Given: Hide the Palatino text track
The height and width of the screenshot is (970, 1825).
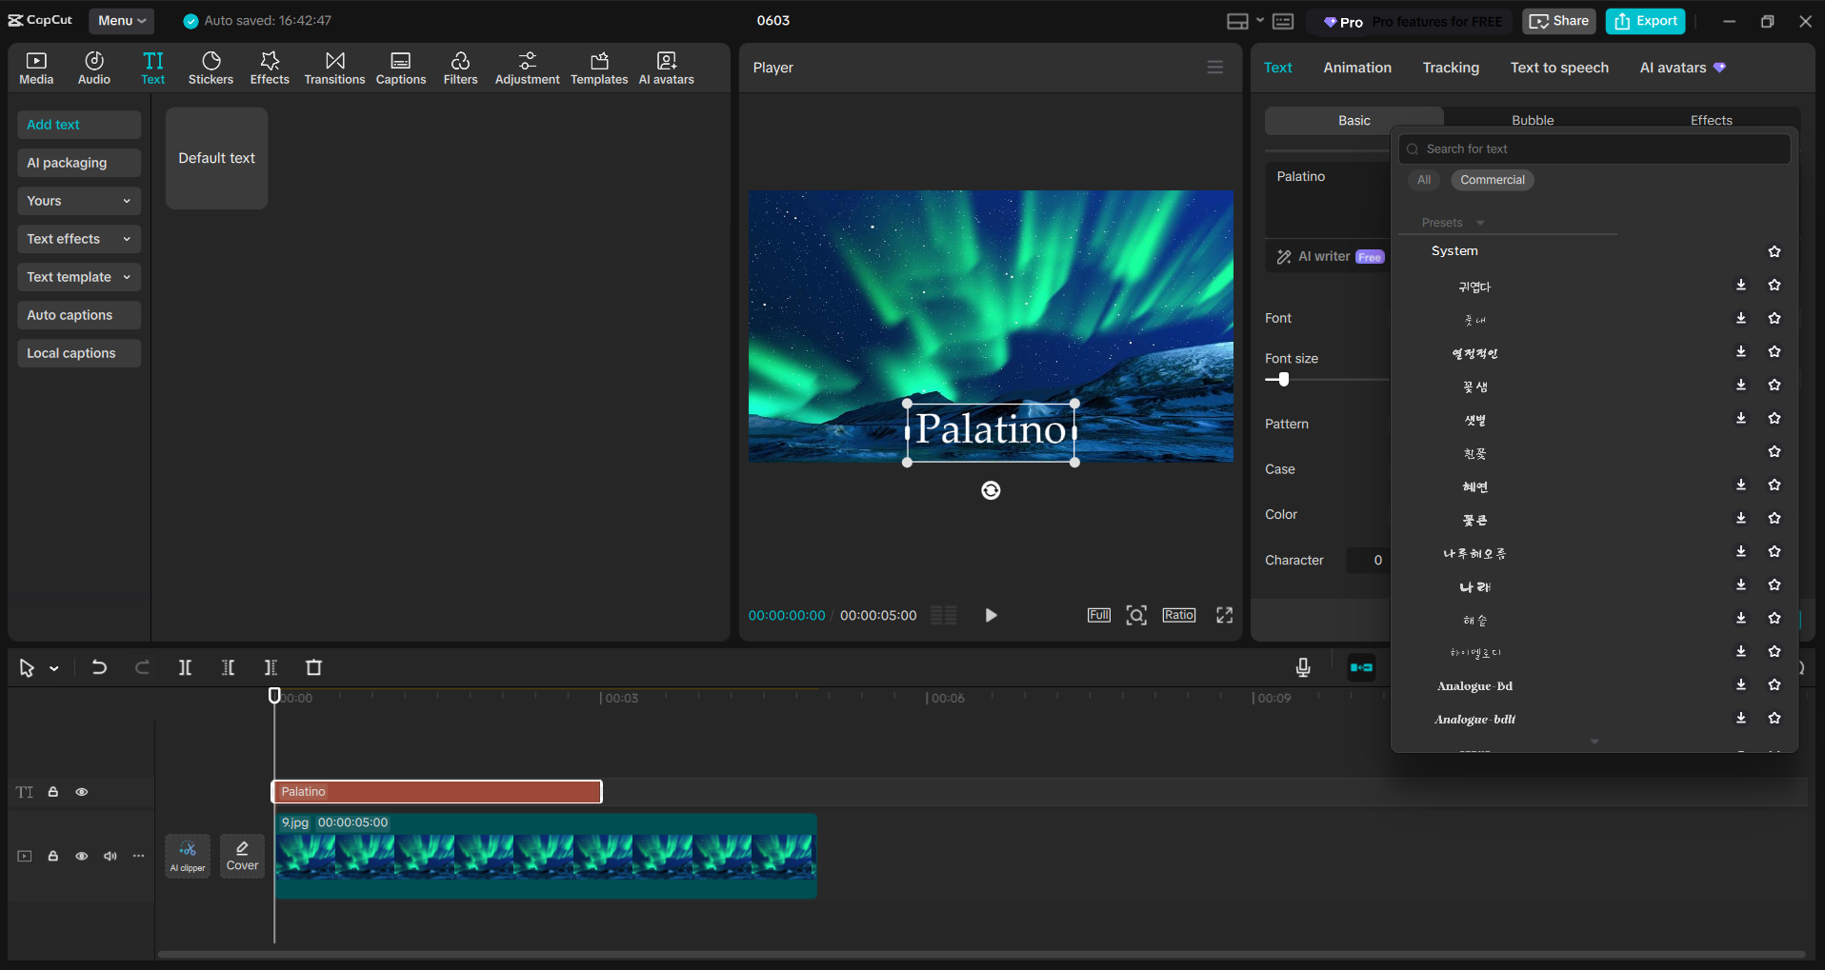Looking at the screenshot, I should [82, 791].
